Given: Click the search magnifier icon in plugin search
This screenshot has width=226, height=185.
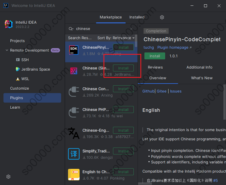Looking at the screenshot, I should coord(70,29).
